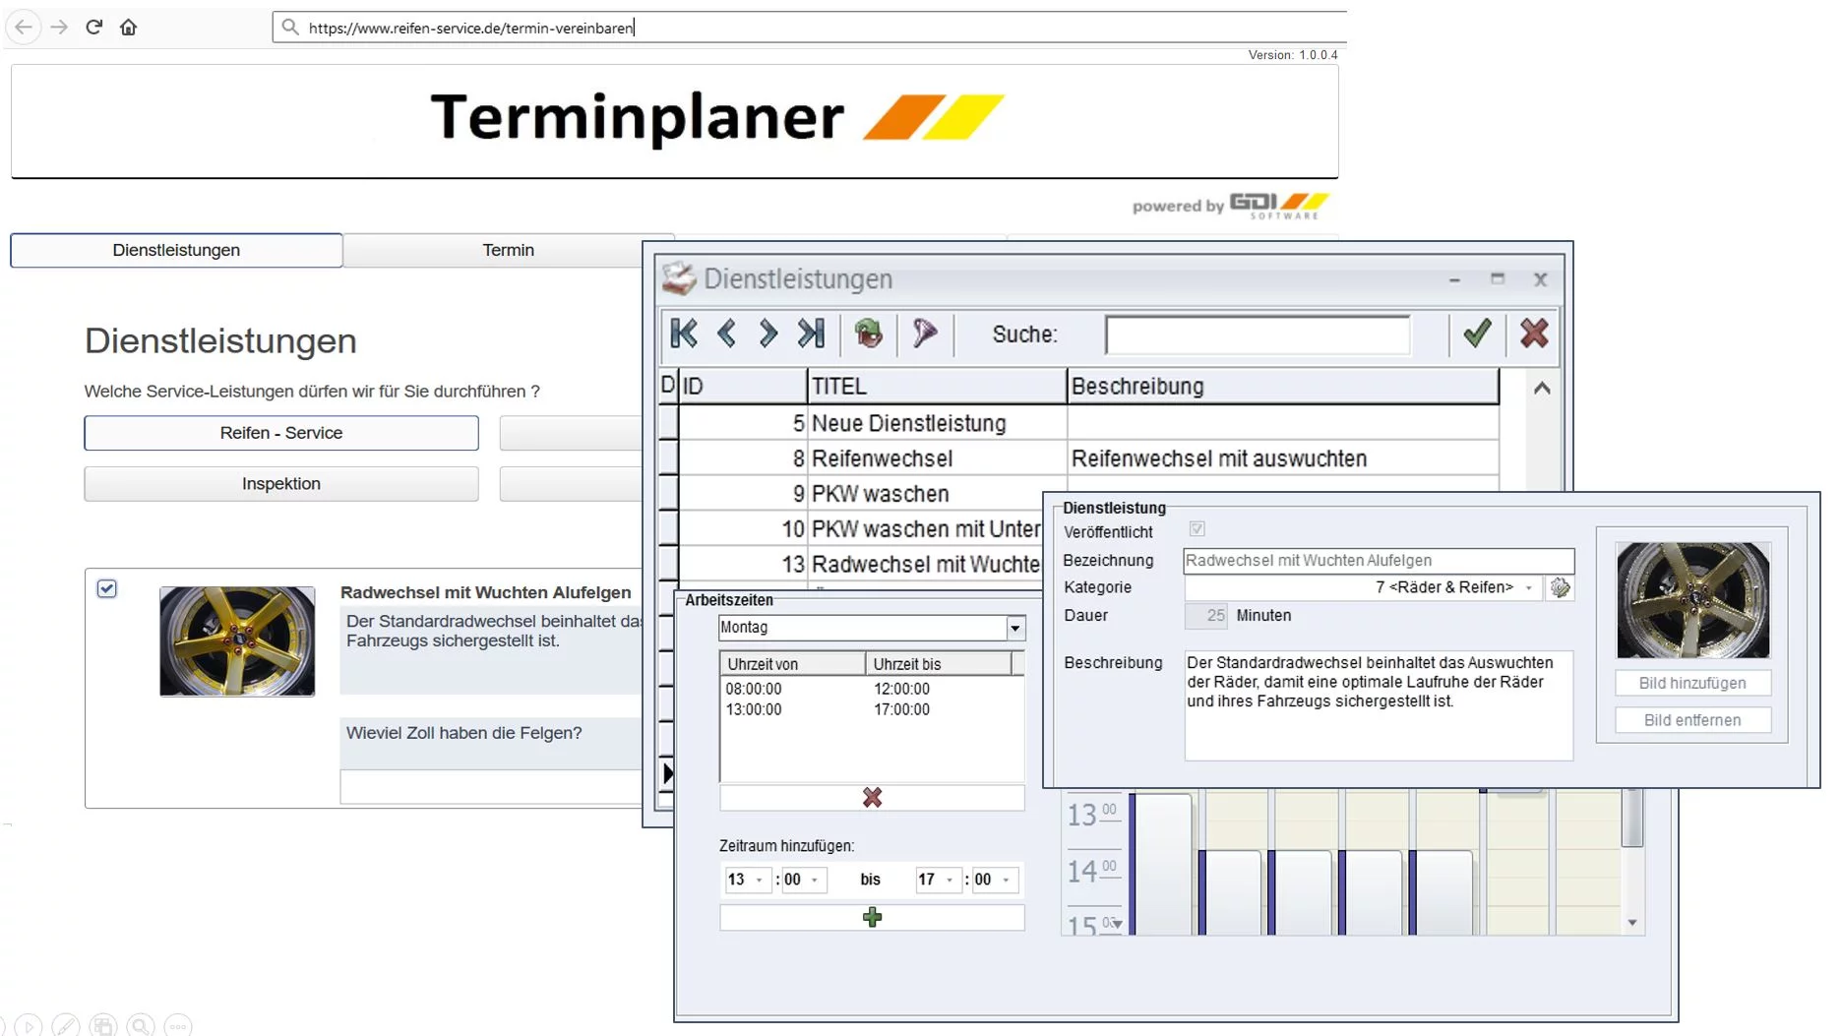Go to next record arrow
Image resolution: width=1842 pixels, height=1036 pixels.
[767, 334]
